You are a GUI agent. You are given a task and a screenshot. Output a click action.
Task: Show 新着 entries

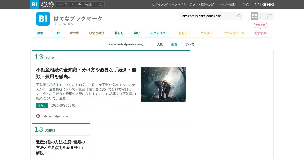click(x=174, y=44)
